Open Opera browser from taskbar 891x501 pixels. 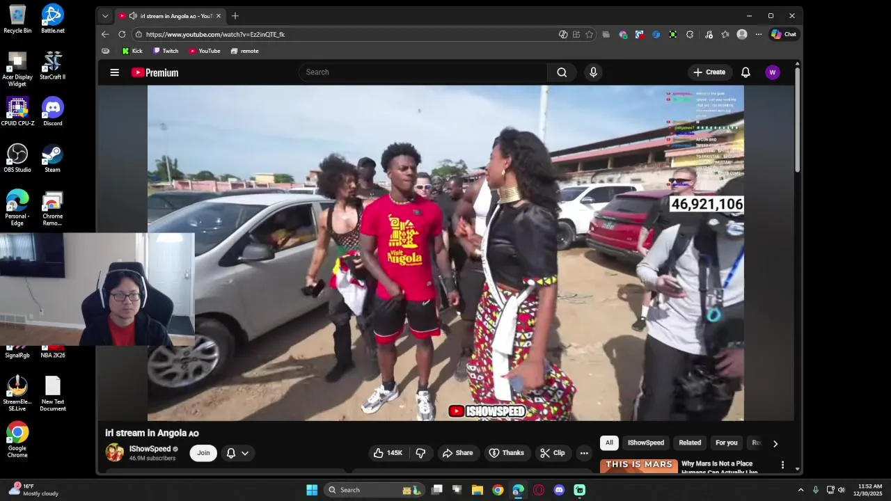click(x=539, y=490)
